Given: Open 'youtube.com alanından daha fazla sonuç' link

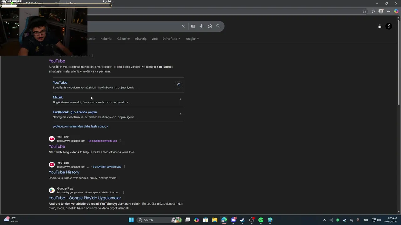Looking at the screenshot, I should [x=81, y=126].
